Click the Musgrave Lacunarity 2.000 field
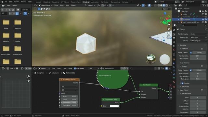This screenshot has width=208, height=117. [69, 105]
